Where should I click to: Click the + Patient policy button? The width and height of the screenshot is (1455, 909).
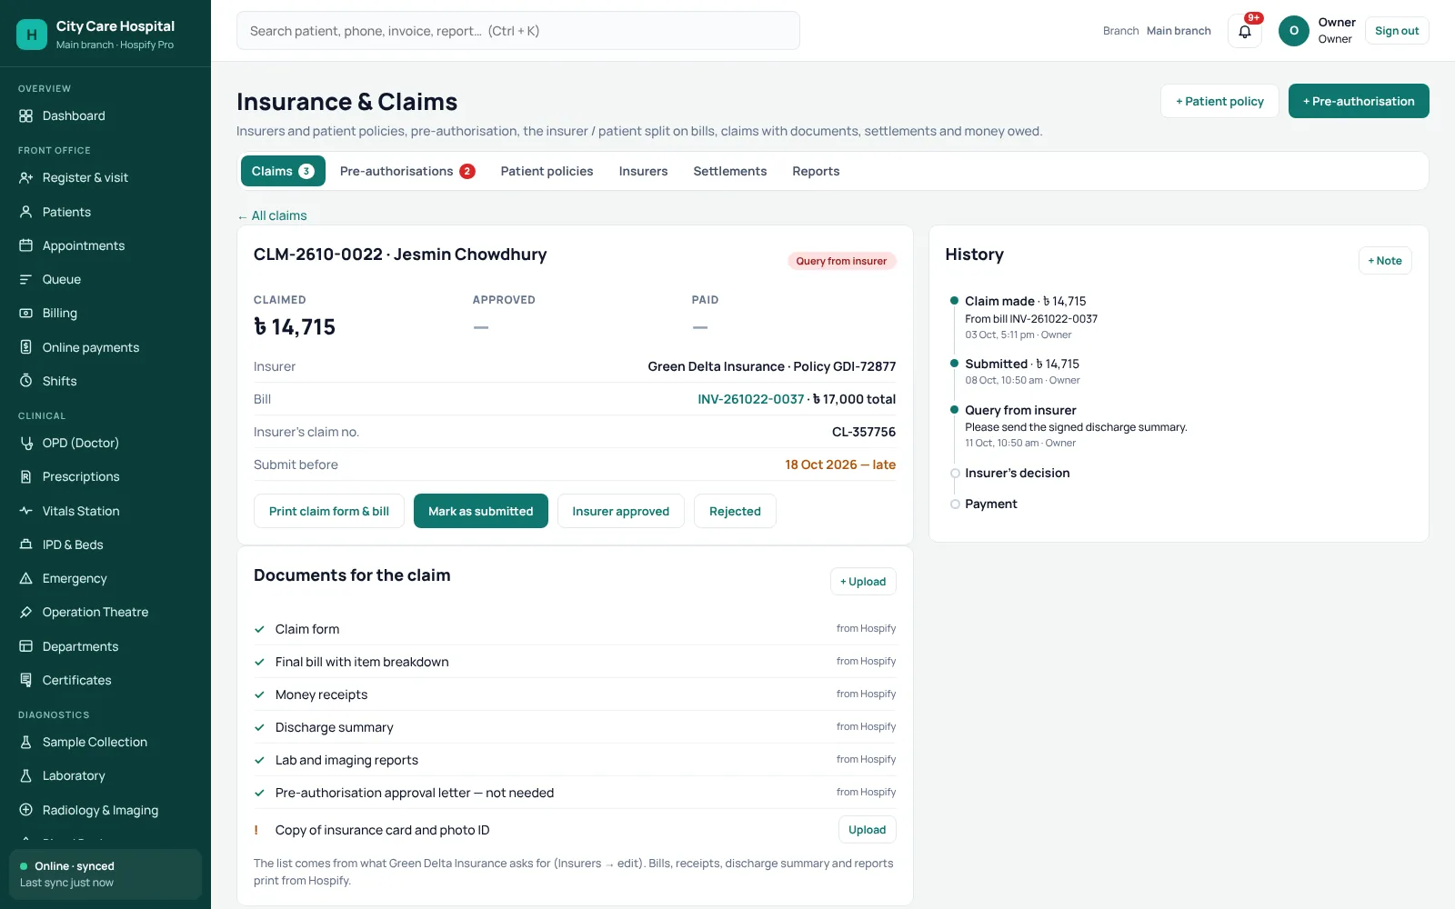coord(1219,101)
